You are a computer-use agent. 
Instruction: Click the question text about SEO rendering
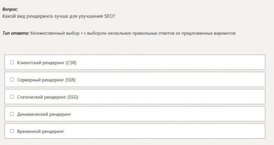[59, 16]
